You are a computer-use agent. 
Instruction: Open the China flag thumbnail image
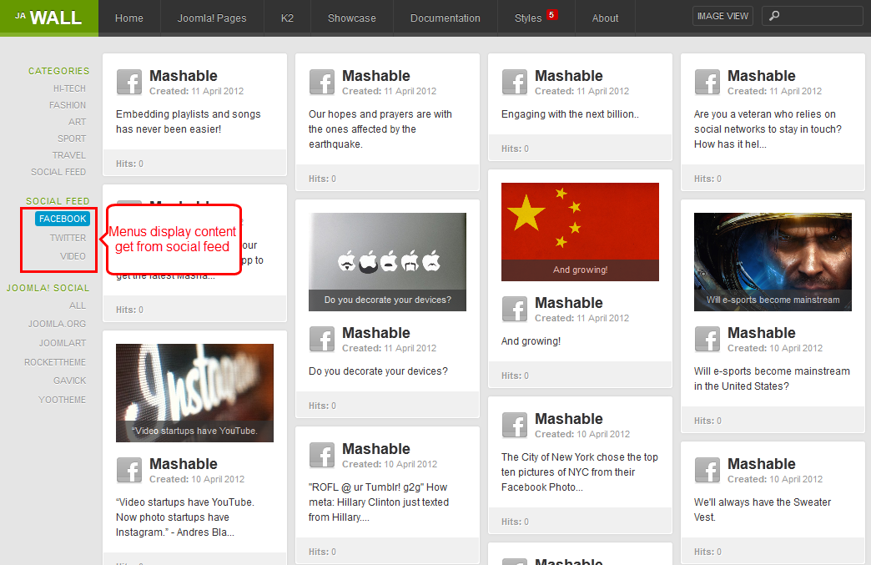580,232
